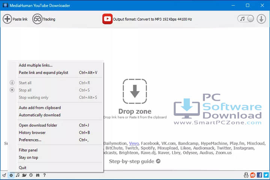Screen dimensions: 270x180
Task: Click the app icon in the title bar
Action: point(5,5)
